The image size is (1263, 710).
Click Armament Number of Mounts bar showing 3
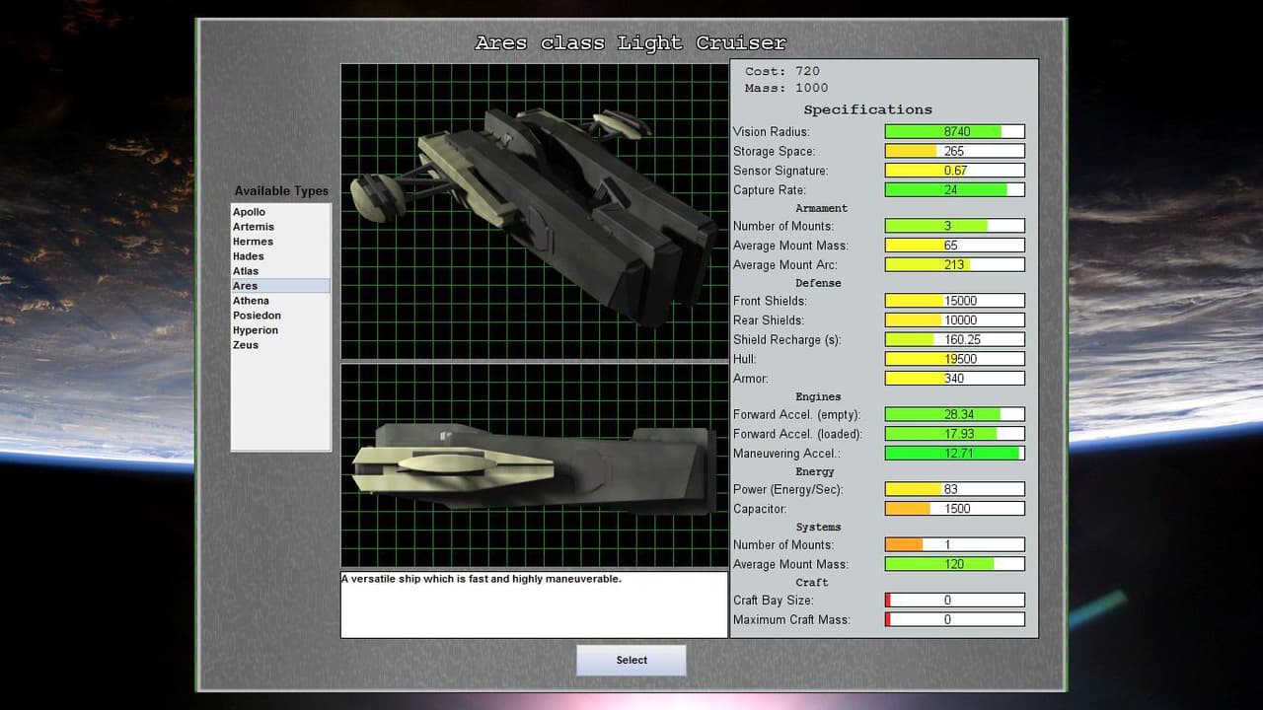click(x=955, y=226)
